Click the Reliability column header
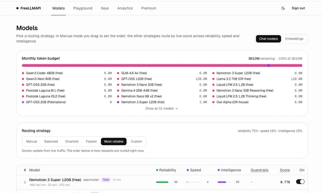Viewport: 322px width, 193px height. (166, 170)
